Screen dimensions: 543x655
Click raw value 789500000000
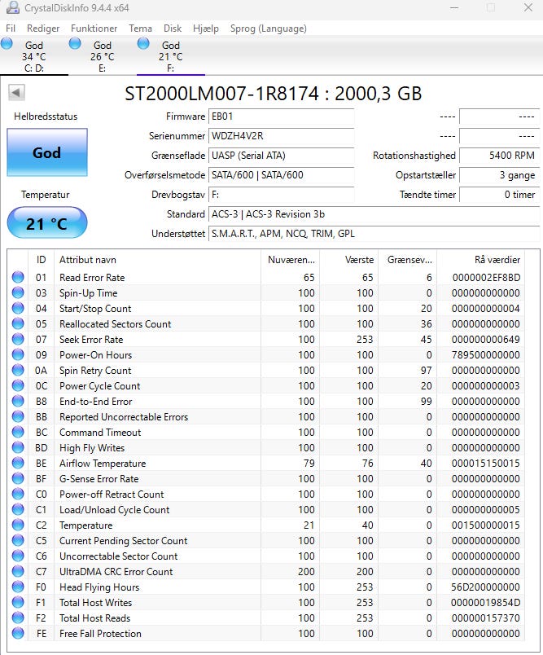point(486,354)
